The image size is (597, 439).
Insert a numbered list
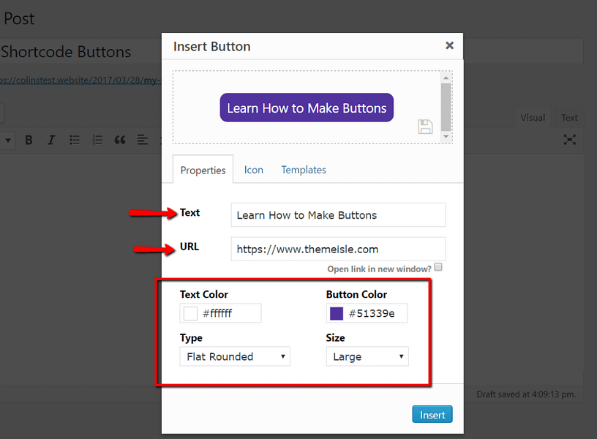pos(97,140)
